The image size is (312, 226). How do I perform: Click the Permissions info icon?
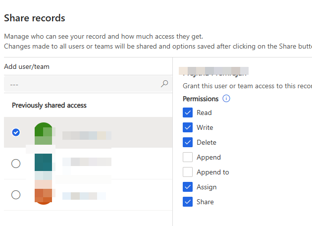(226, 99)
